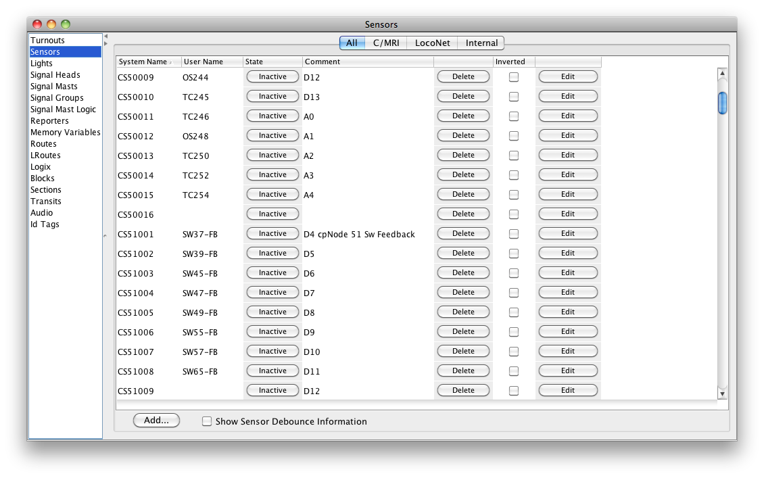This screenshot has width=764, height=478.
Task: Collapse the left pane with divider arrow
Action: pyautogui.click(x=105, y=36)
